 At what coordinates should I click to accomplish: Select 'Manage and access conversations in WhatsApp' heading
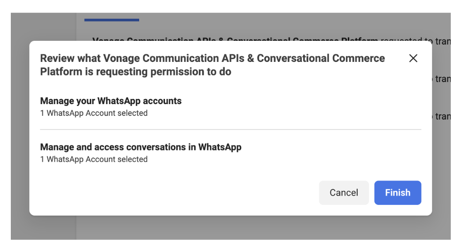141,147
